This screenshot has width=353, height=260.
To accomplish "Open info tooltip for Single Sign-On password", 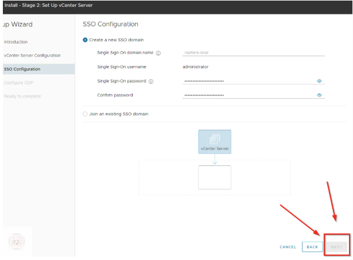I will tap(151, 82).
